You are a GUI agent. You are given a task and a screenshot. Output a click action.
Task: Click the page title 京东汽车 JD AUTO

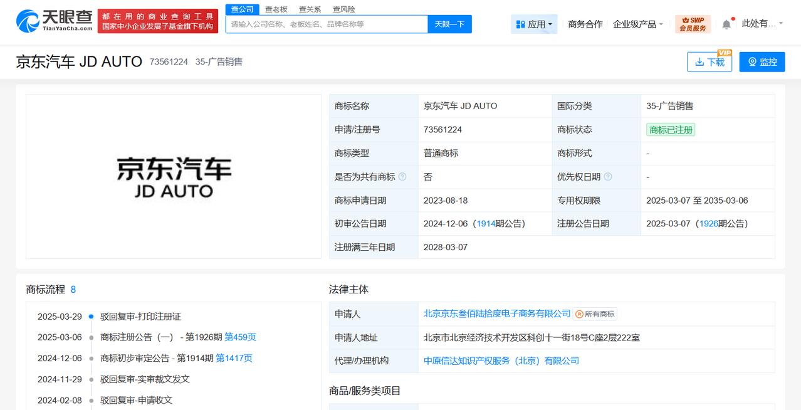click(79, 61)
